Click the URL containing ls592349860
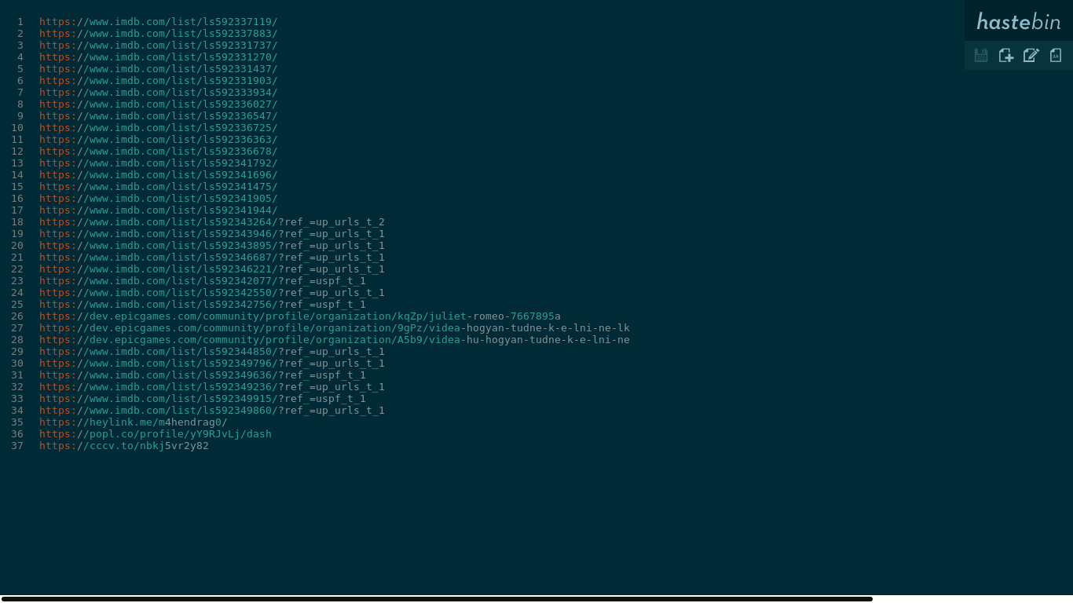The height and width of the screenshot is (603, 1073). (x=212, y=411)
